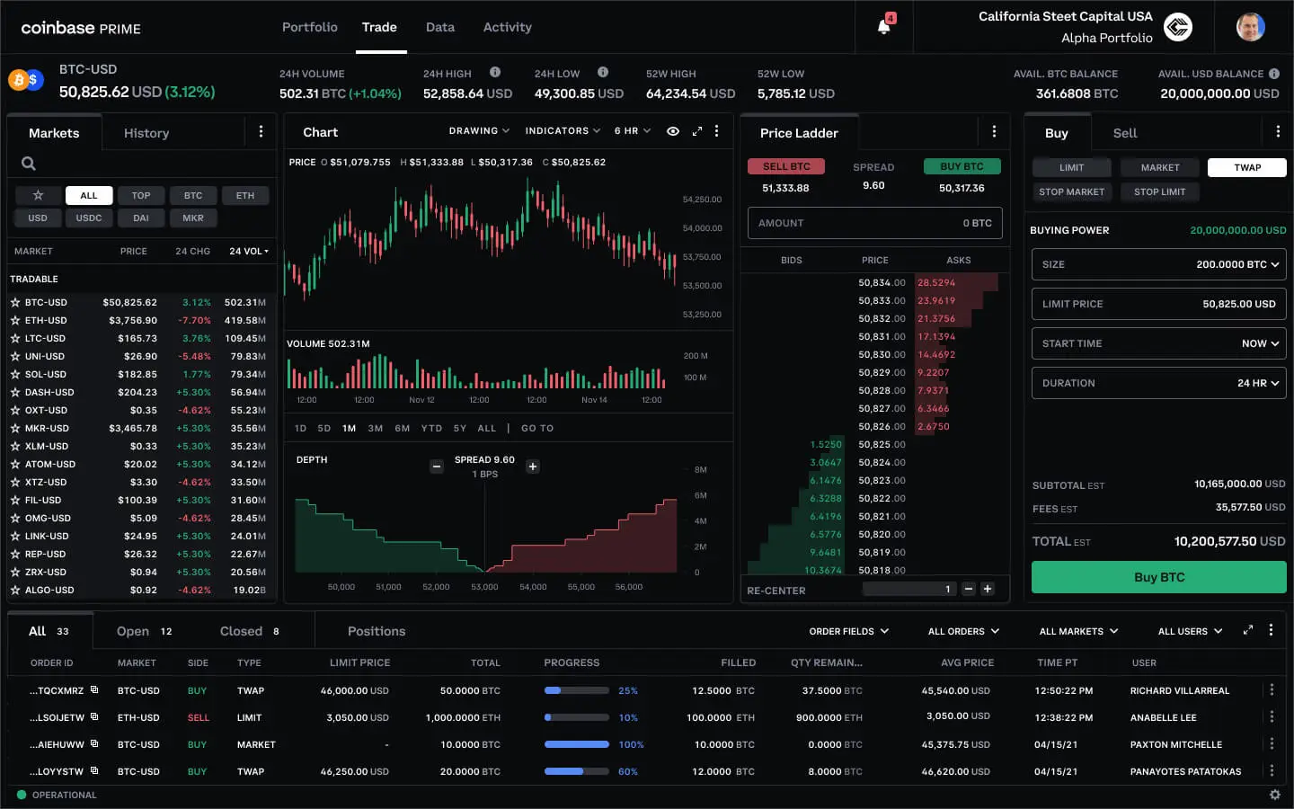Open orders panel three-dot menu
1294x809 pixels.
[x=1271, y=630]
